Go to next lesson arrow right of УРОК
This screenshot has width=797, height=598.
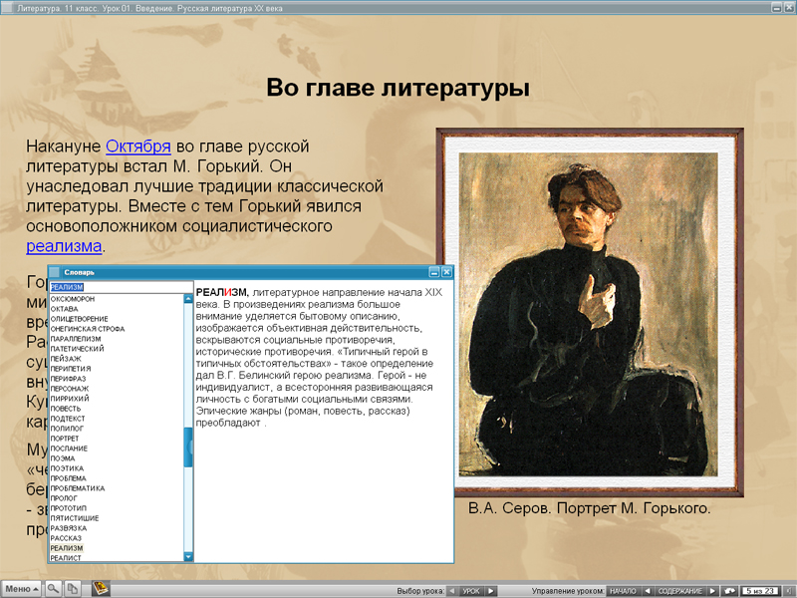point(491,591)
